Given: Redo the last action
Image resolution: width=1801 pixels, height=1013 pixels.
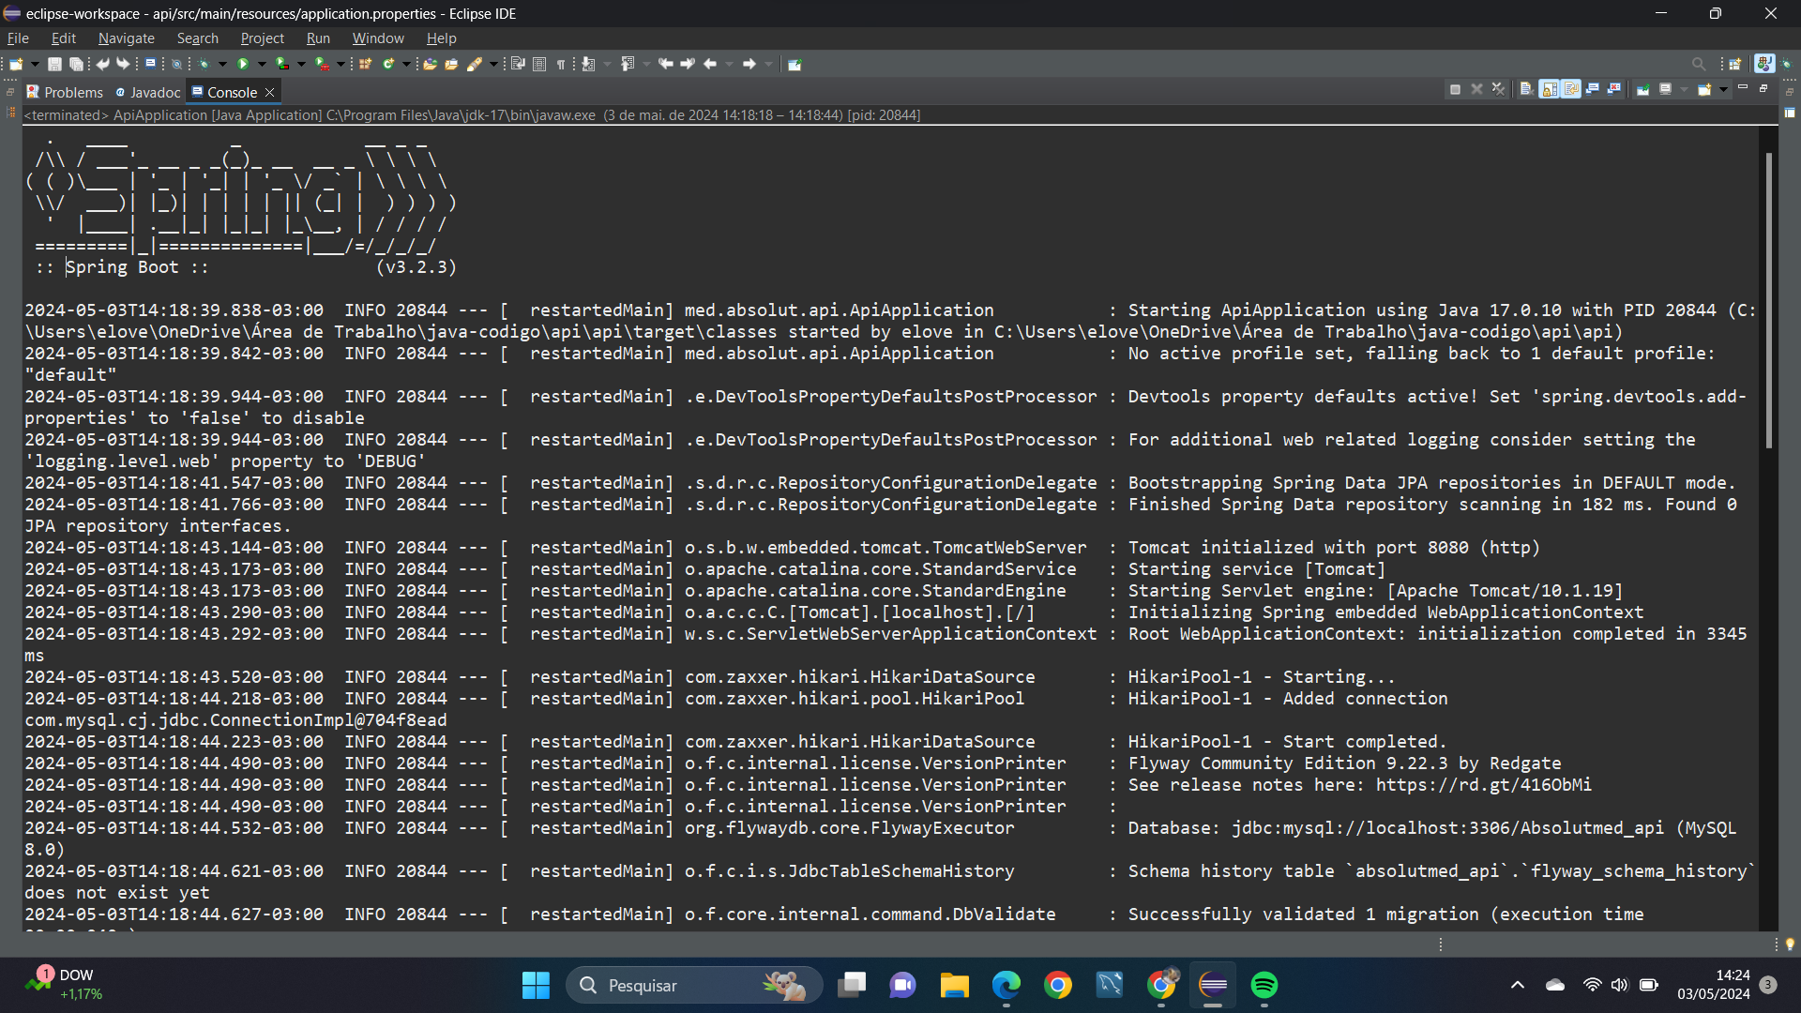Looking at the screenshot, I should (x=123, y=64).
